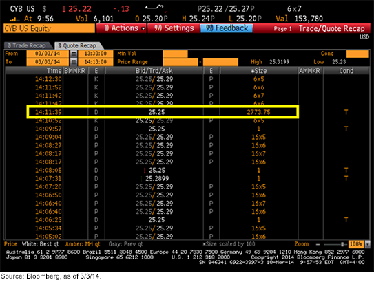The width and height of the screenshot is (374, 282).
Task: Click the last price 25.22 in header
Action: click(80, 9)
